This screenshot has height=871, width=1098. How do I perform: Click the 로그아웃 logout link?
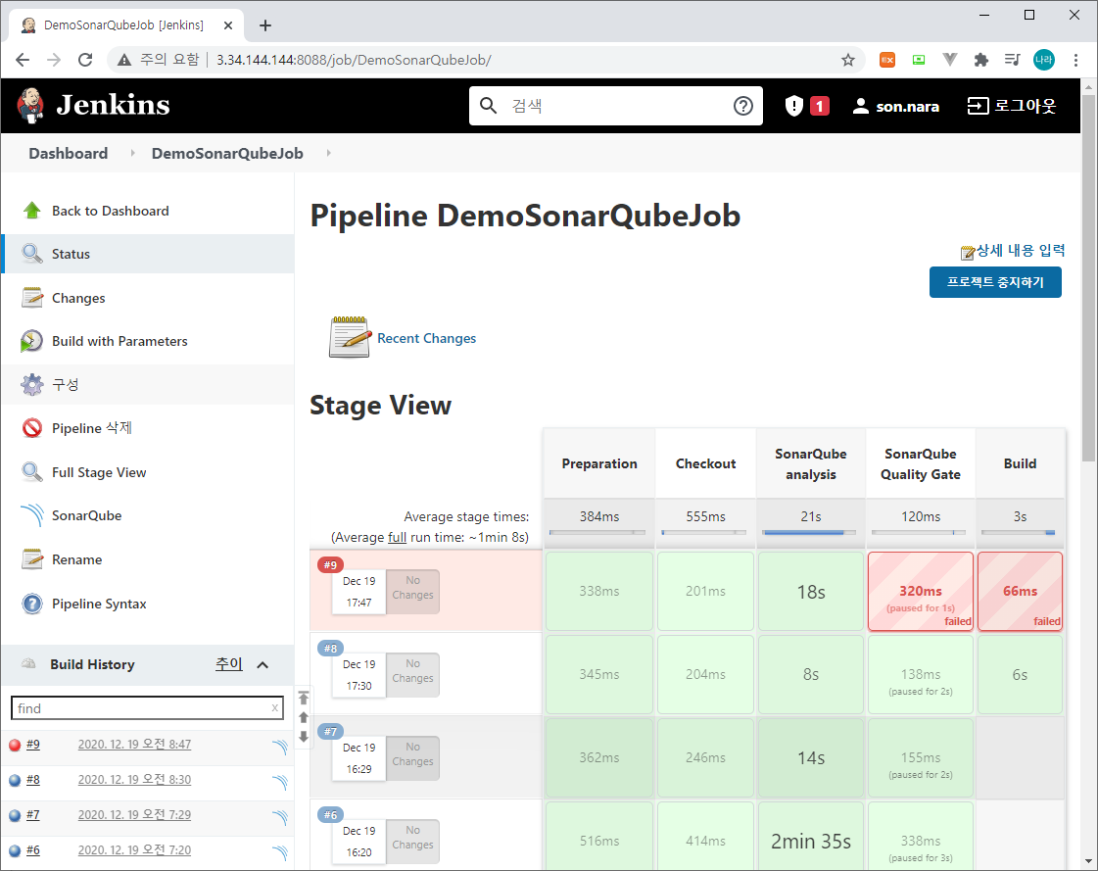tap(1012, 106)
